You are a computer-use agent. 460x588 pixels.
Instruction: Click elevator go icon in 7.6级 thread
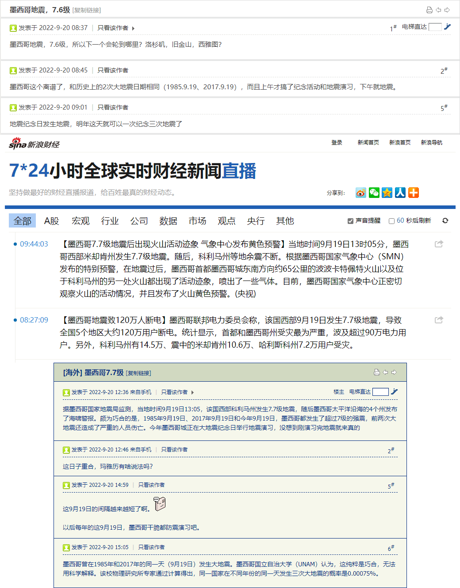tap(447, 27)
